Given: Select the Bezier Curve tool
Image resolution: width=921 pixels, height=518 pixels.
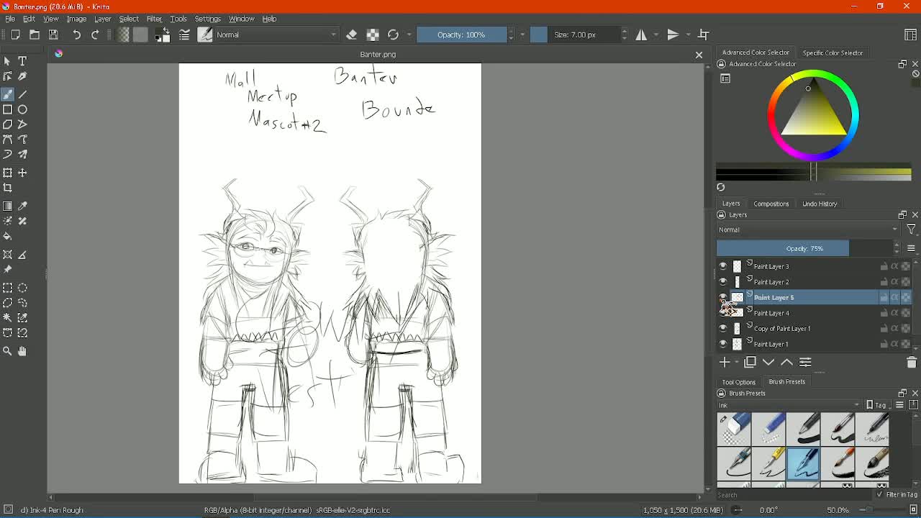Looking at the screenshot, I should pyautogui.click(x=7, y=140).
